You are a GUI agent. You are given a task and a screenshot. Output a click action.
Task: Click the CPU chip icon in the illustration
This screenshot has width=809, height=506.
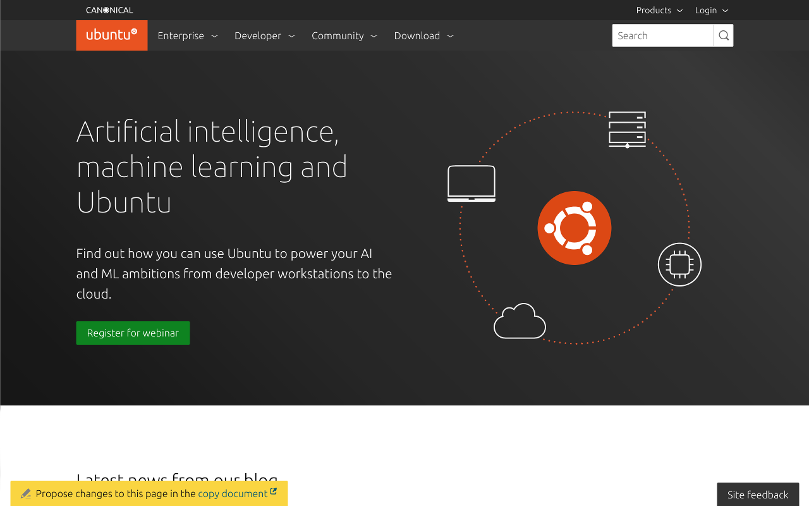pos(679,264)
